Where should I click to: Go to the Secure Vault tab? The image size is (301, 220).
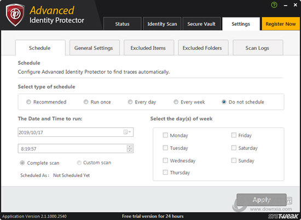pyautogui.click(x=201, y=24)
